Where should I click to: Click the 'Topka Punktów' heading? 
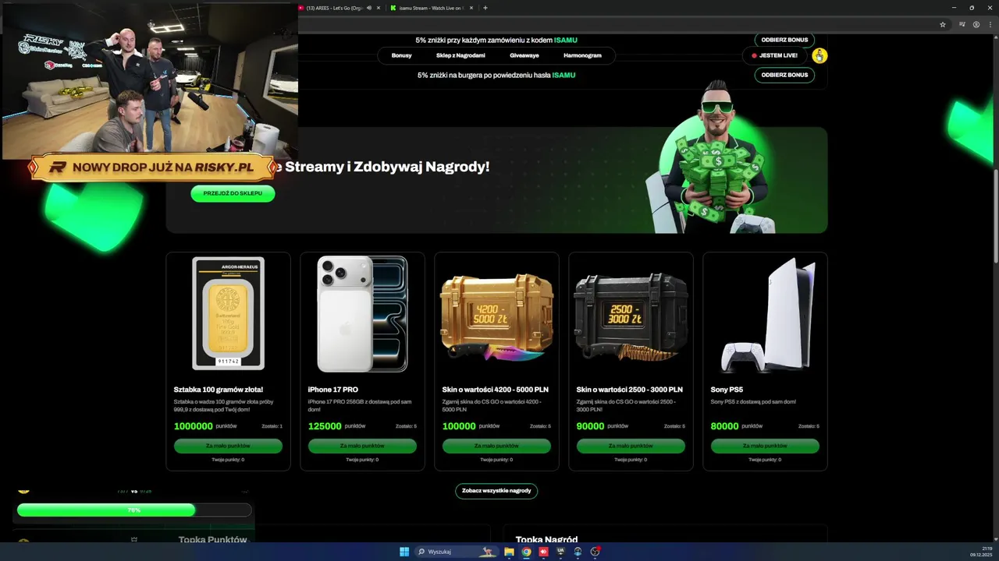212,539
